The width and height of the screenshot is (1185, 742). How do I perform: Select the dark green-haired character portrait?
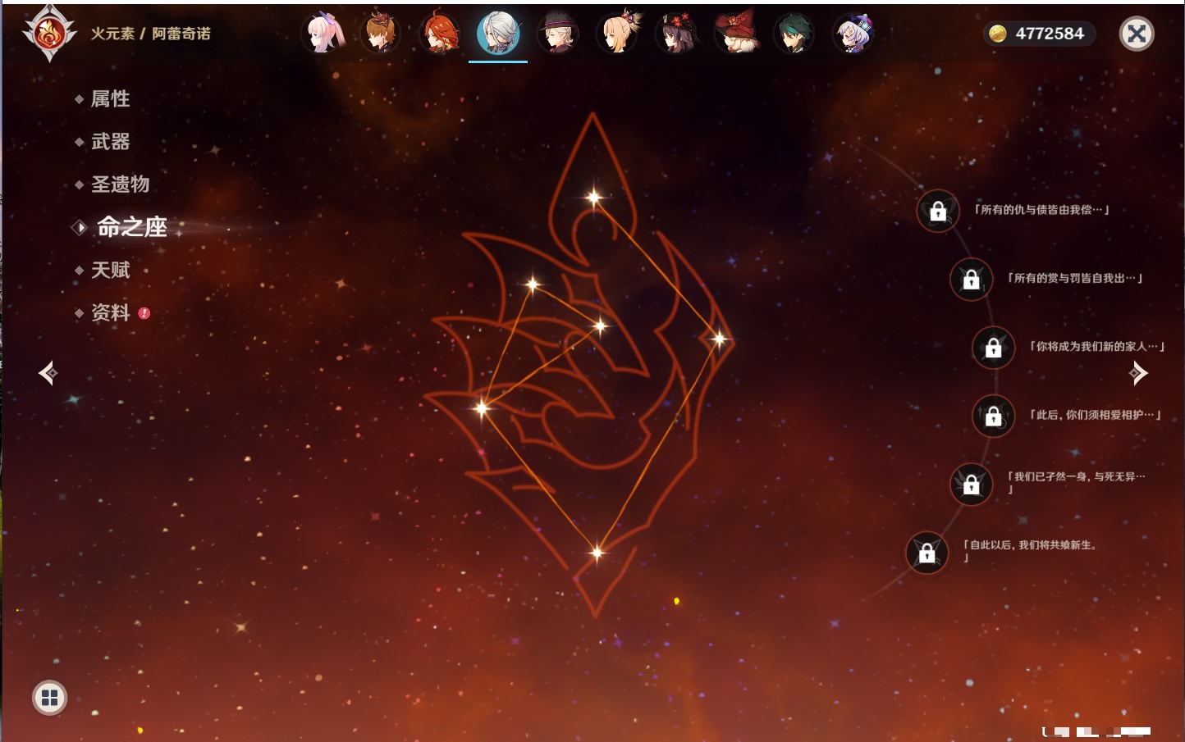[x=794, y=34]
